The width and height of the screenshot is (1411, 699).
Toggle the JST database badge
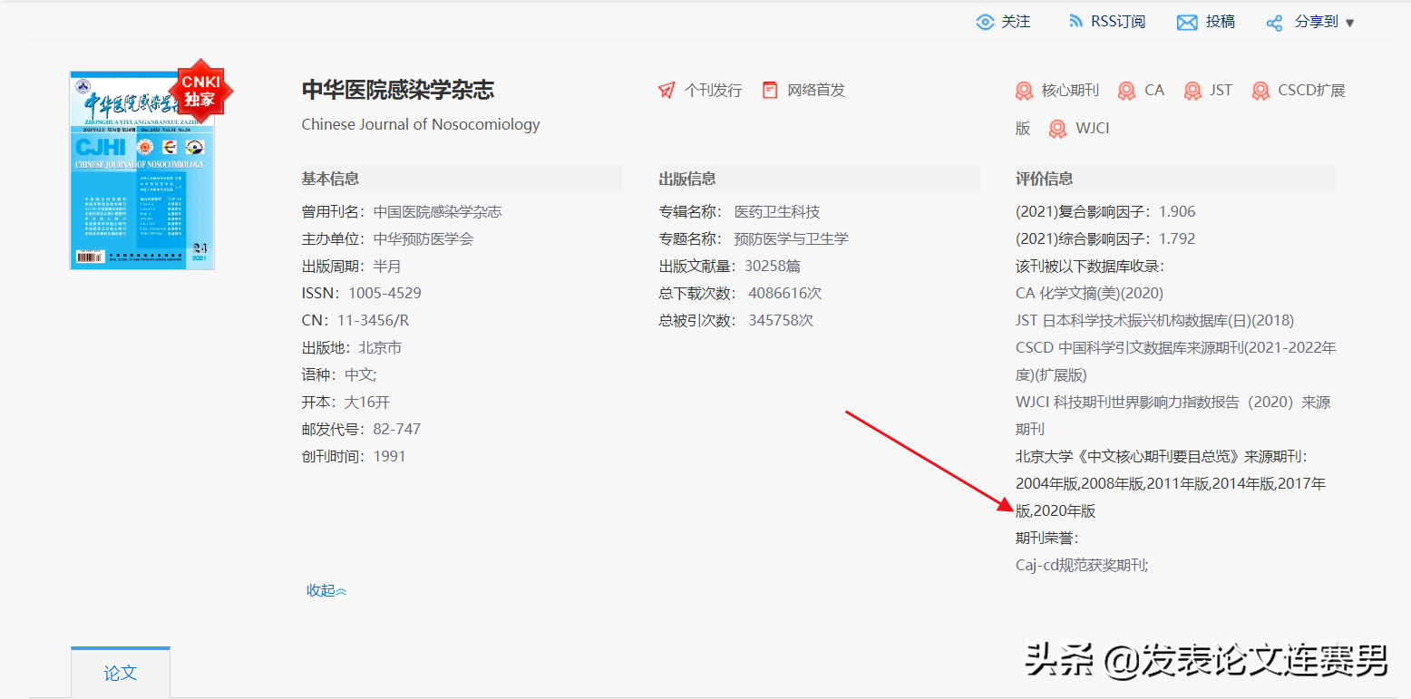pos(1192,91)
